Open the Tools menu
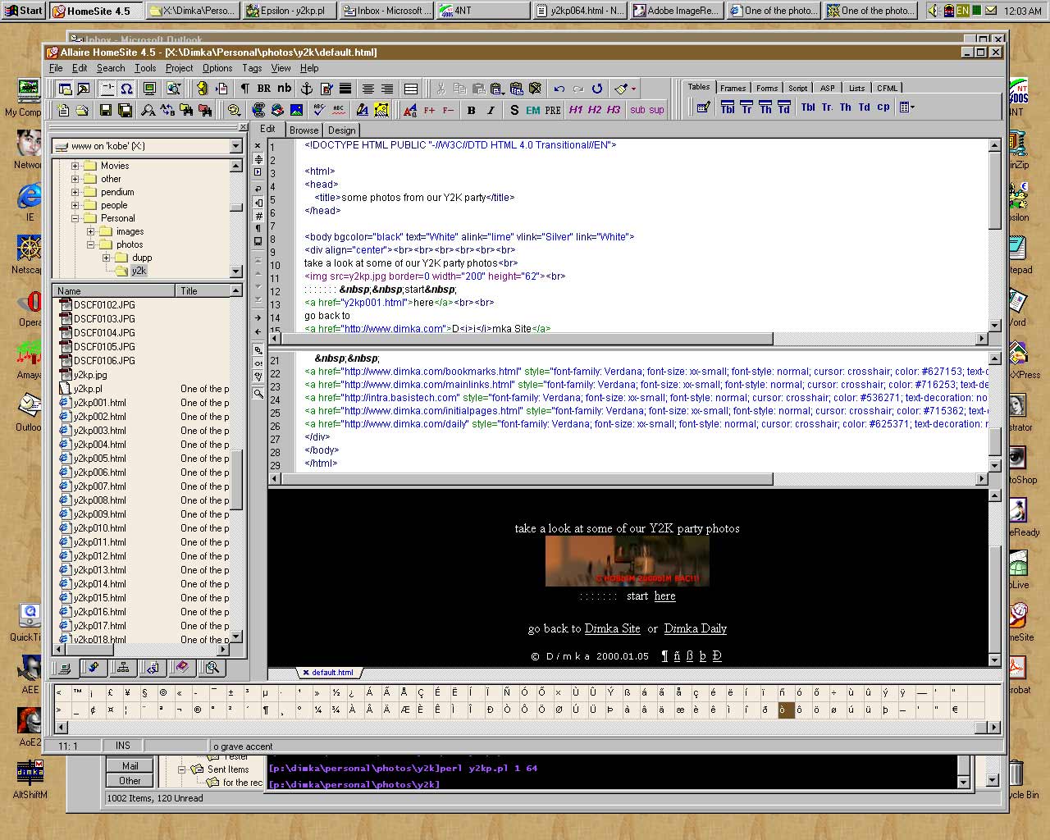 145,68
